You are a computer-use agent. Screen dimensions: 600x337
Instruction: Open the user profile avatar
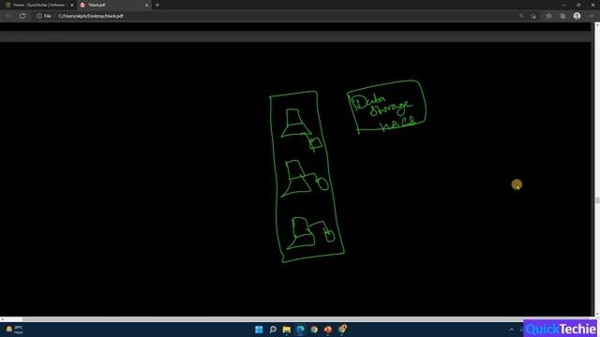click(x=577, y=16)
